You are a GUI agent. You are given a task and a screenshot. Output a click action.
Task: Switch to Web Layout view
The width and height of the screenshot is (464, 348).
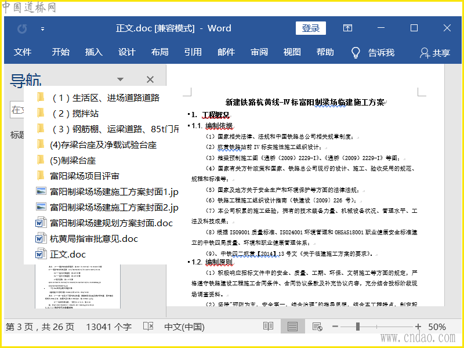(317, 327)
